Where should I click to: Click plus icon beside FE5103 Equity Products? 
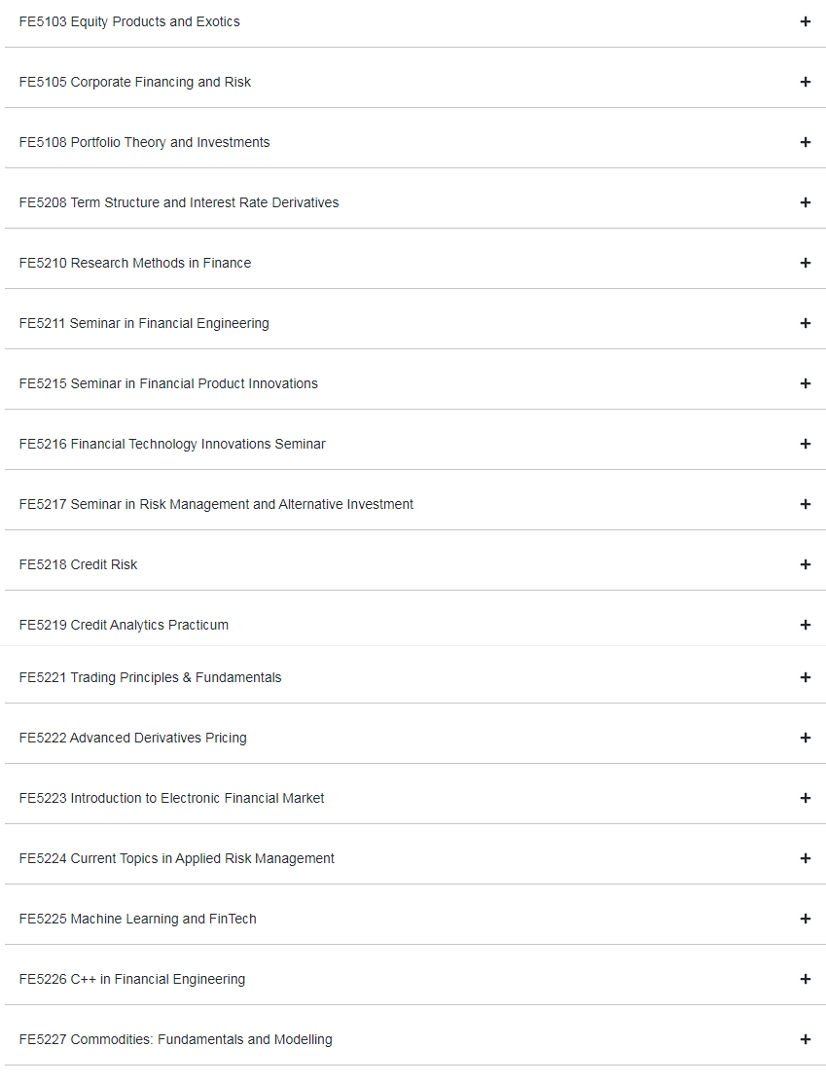pyautogui.click(x=805, y=21)
